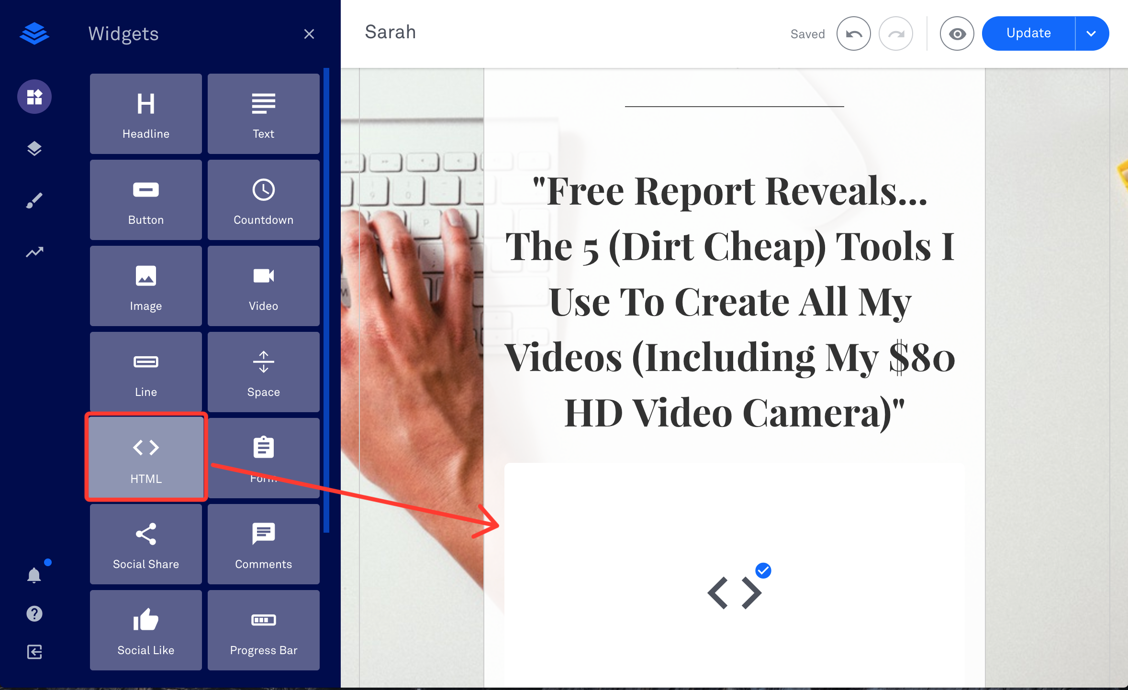This screenshot has height=690, width=1128.
Task: Open the Styles brush icon
Action: point(34,200)
